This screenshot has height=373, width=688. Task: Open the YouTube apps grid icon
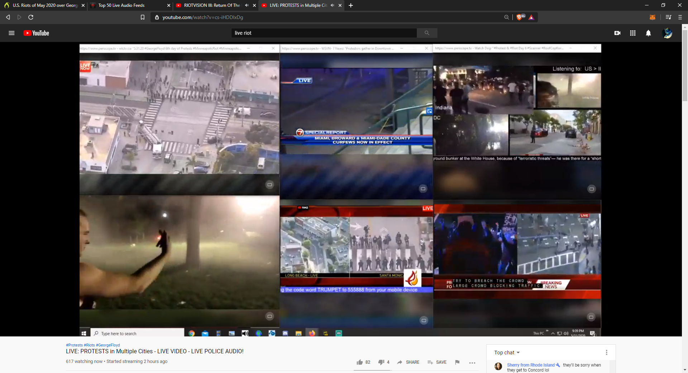(633, 33)
